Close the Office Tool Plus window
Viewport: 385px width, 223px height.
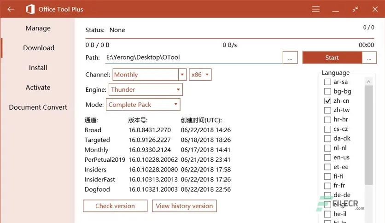point(375,9)
